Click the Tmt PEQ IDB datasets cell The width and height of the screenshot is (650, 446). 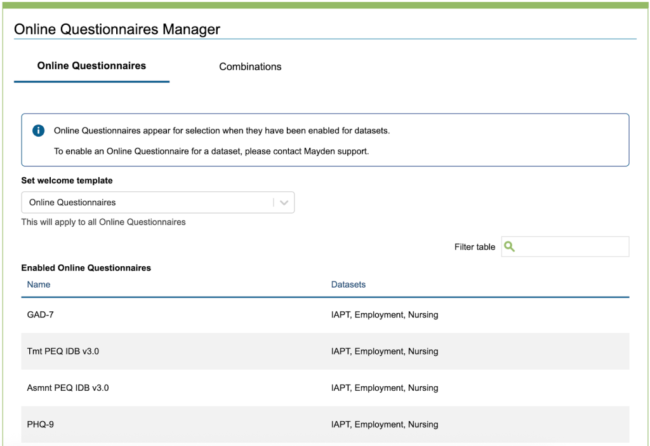point(385,351)
